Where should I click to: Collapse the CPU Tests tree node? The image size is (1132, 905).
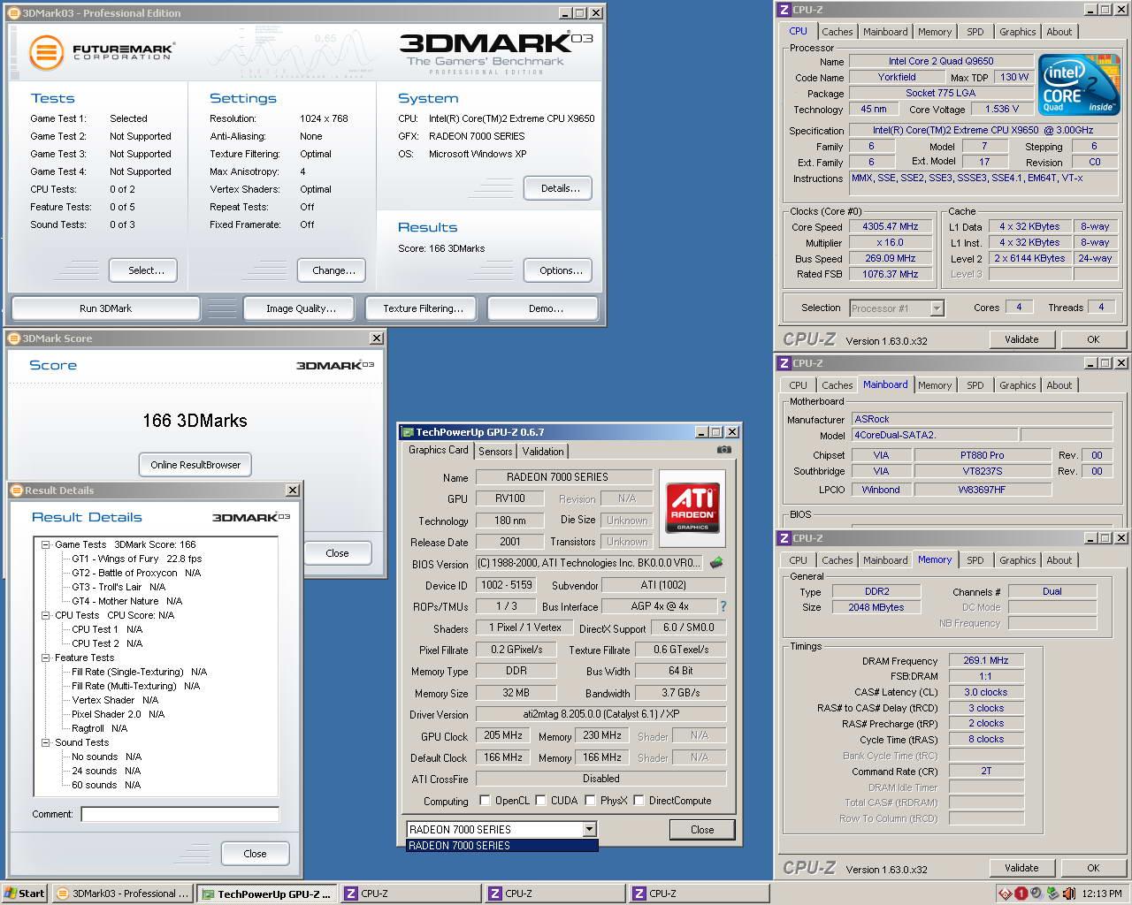[45, 615]
